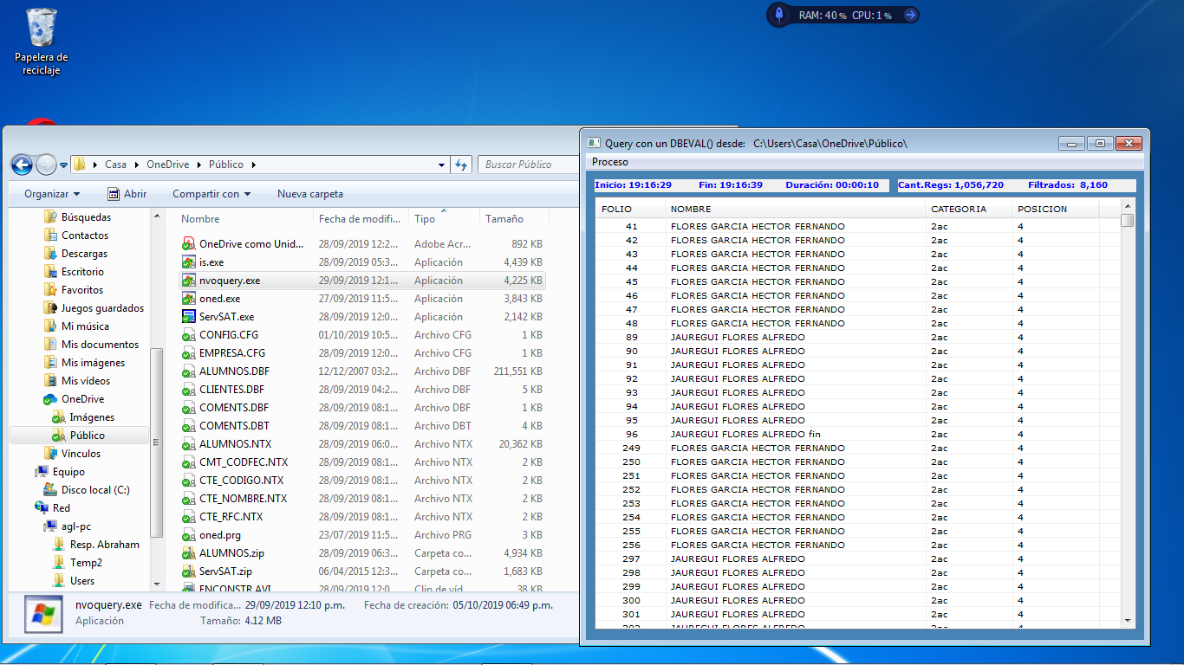Viewport: 1184px width, 665px height.
Task: Open the ALUMNOS.zip compressed folder icon
Action: point(191,552)
